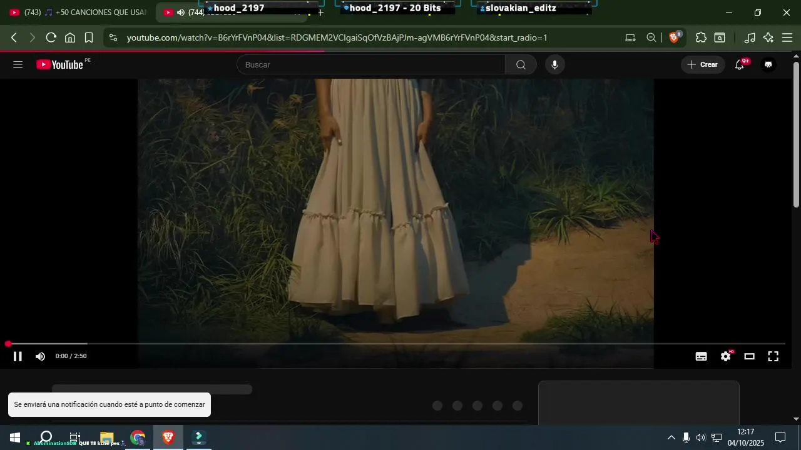Open the Filmora app on the taskbar
This screenshot has width=801, height=450.
(x=199, y=437)
